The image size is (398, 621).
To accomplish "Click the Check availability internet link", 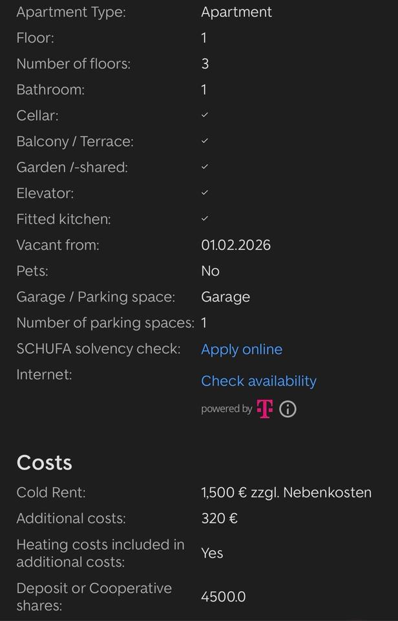I will tap(258, 381).
